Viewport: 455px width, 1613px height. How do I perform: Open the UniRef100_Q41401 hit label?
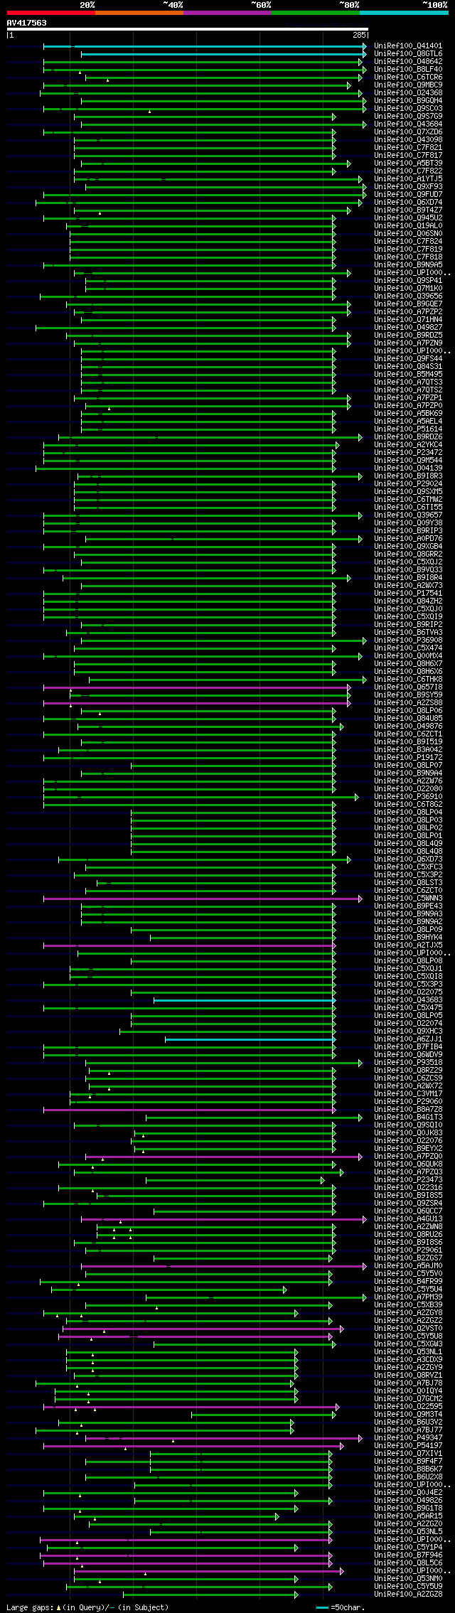pos(408,46)
